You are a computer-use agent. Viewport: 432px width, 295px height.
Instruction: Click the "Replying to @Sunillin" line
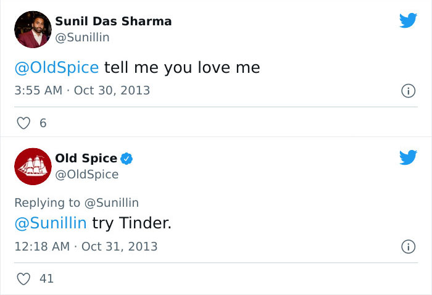point(77,202)
